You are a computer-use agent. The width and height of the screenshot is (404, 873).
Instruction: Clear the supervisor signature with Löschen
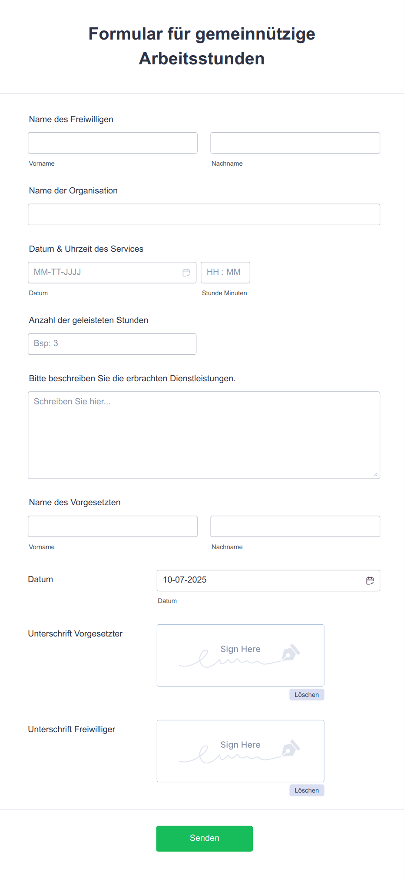tap(307, 695)
